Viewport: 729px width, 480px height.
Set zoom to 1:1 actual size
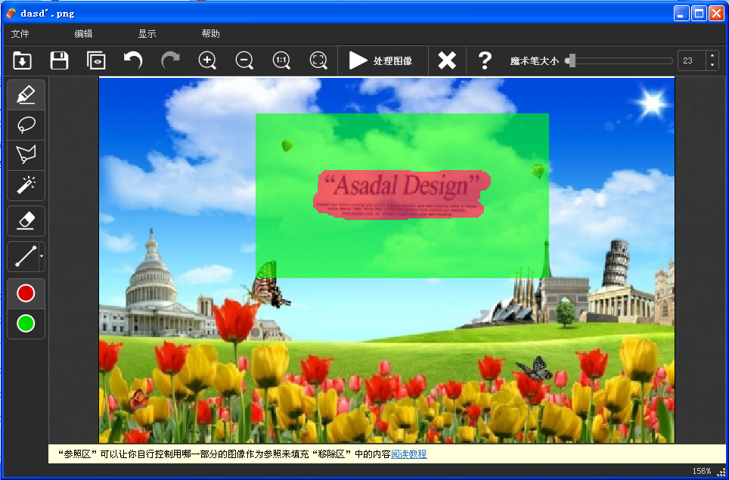[281, 60]
